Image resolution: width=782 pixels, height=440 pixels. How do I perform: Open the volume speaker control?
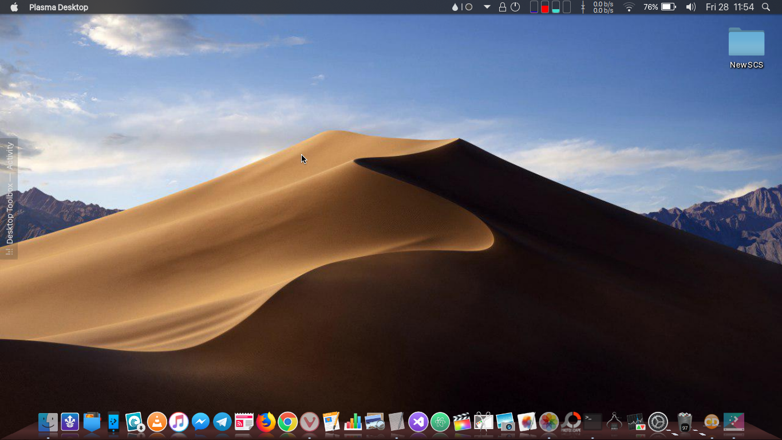coord(691,7)
